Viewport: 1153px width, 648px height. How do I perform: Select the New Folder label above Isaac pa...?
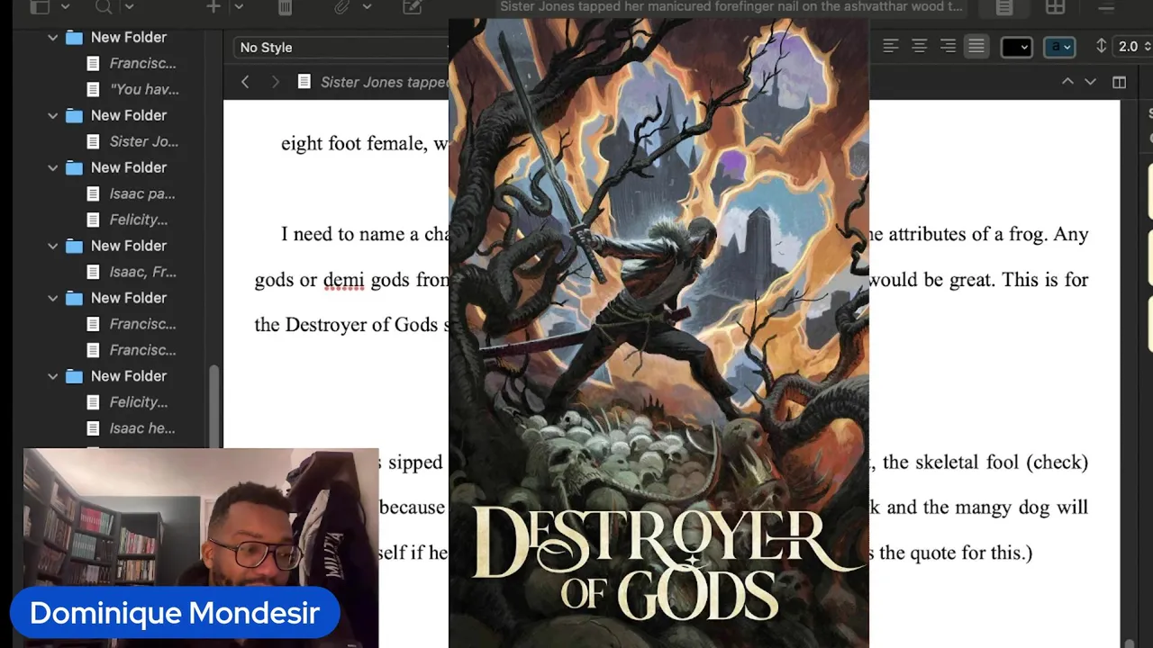pyautogui.click(x=129, y=167)
